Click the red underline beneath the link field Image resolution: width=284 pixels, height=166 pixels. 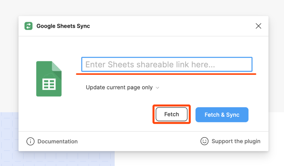pyautogui.click(x=166, y=74)
